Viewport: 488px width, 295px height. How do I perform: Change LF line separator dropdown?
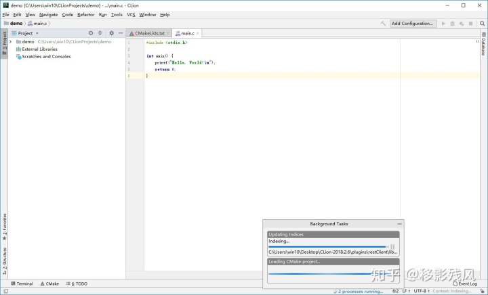(406, 291)
